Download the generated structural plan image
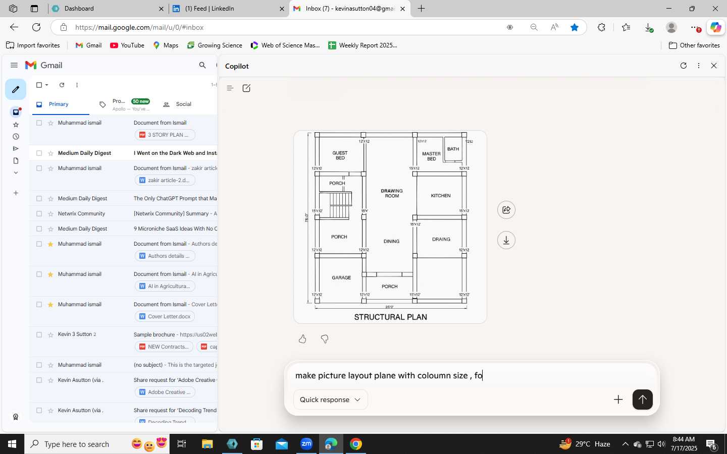Screen dimensions: 727x454 pyautogui.click(x=506, y=240)
